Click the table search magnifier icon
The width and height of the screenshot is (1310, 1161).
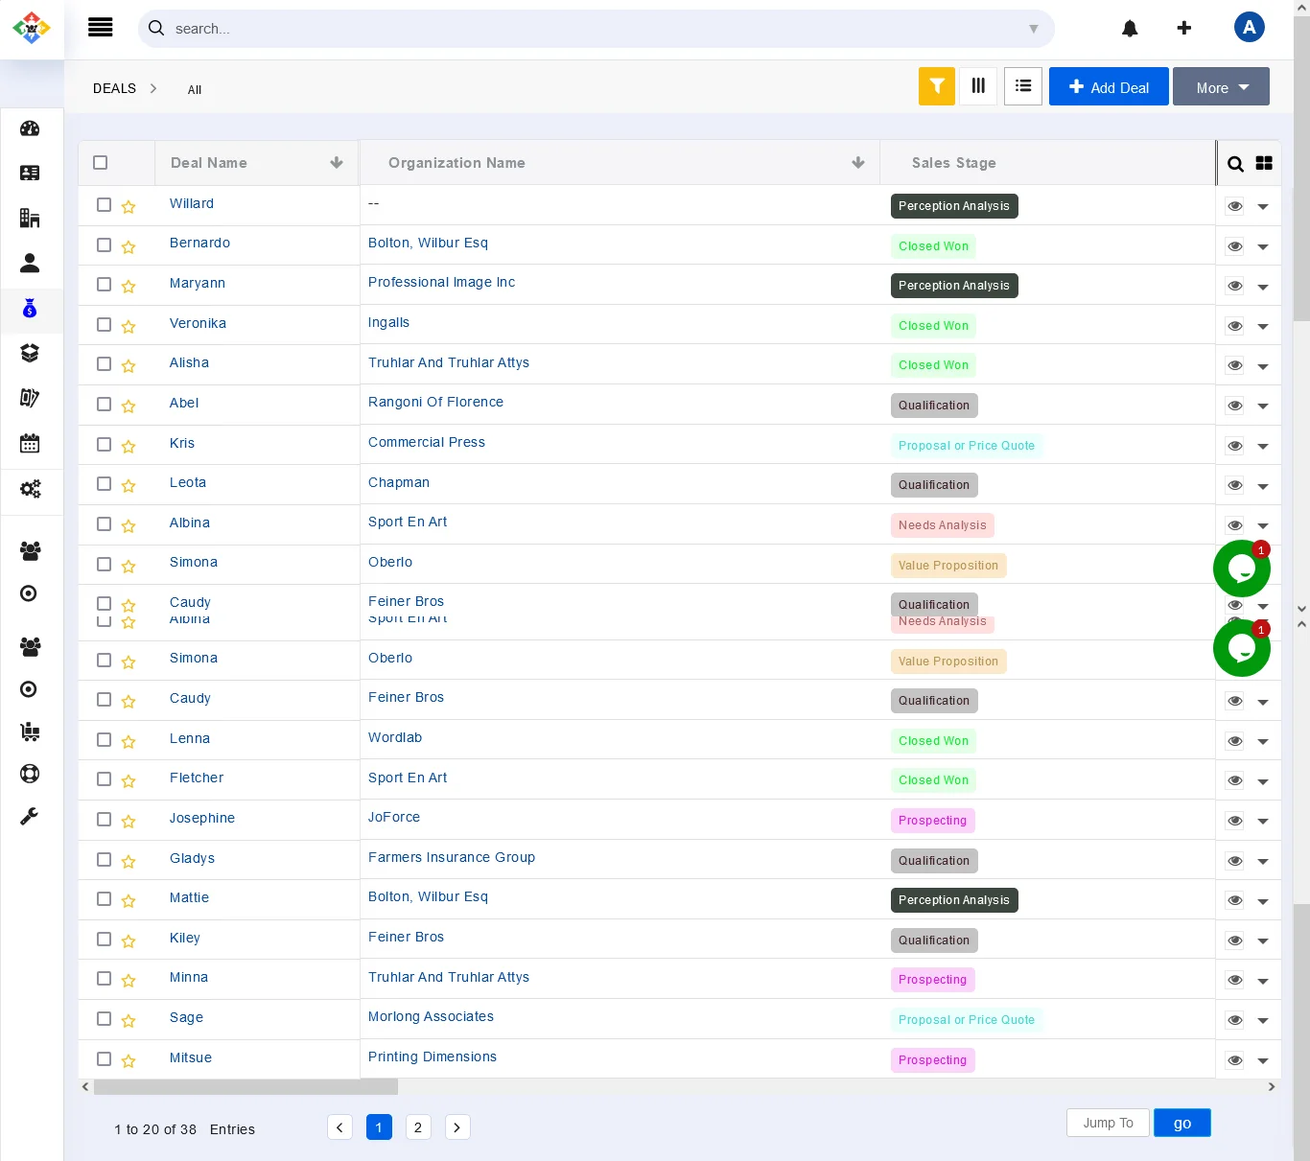(1235, 164)
